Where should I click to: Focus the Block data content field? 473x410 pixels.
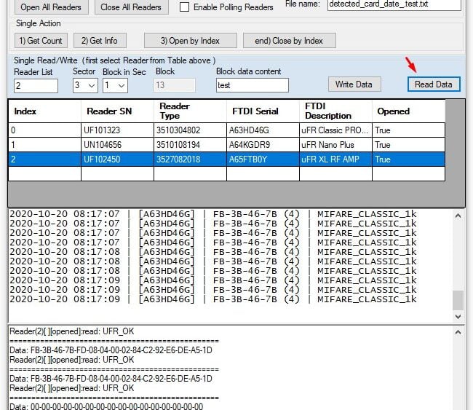(x=252, y=85)
